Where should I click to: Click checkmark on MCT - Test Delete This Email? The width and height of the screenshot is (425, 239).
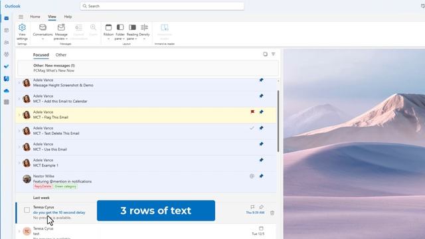coord(252,128)
